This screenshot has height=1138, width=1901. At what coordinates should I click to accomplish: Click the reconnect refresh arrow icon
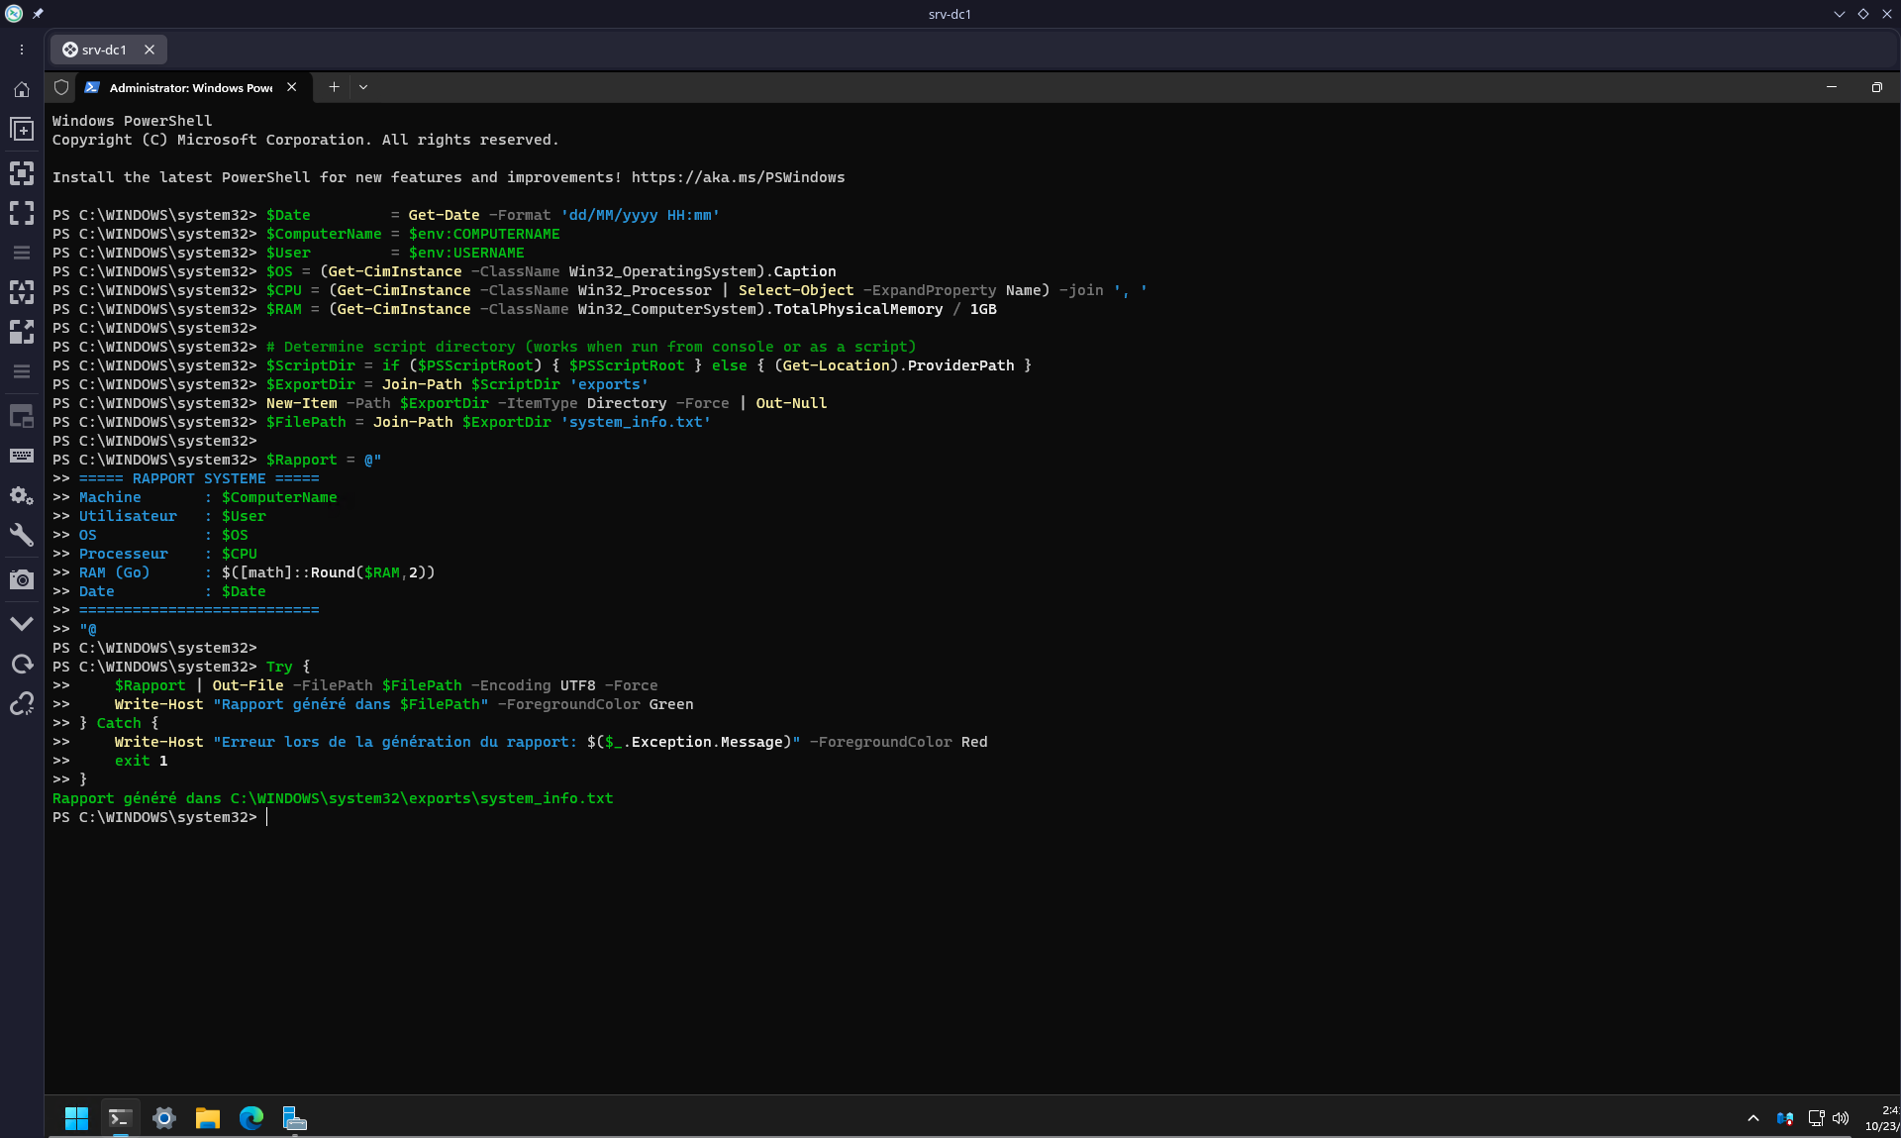(22, 664)
